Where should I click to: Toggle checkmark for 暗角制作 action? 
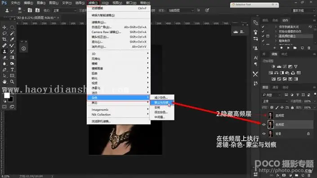(263, 40)
